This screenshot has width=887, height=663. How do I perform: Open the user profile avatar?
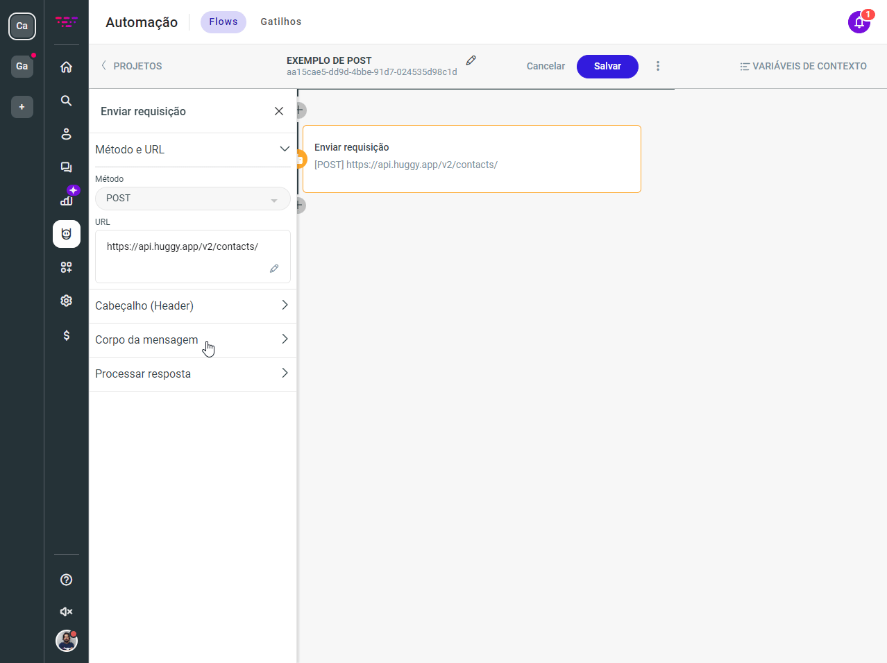click(x=67, y=641)
